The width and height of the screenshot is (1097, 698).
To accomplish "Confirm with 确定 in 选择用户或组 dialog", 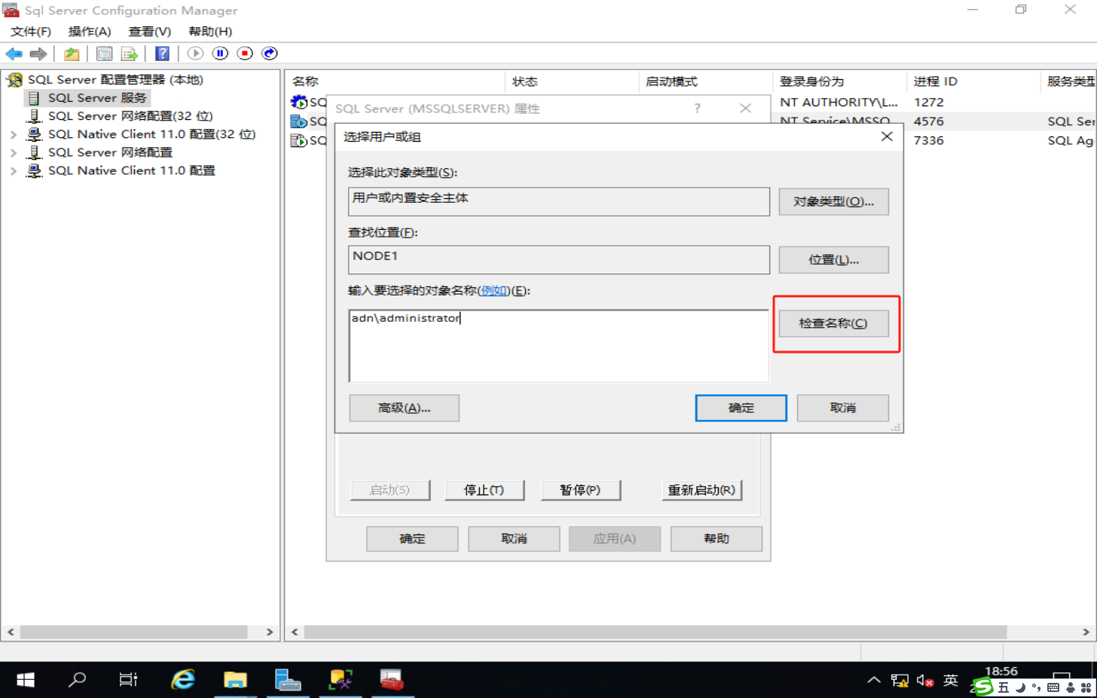I will (741, 408).
